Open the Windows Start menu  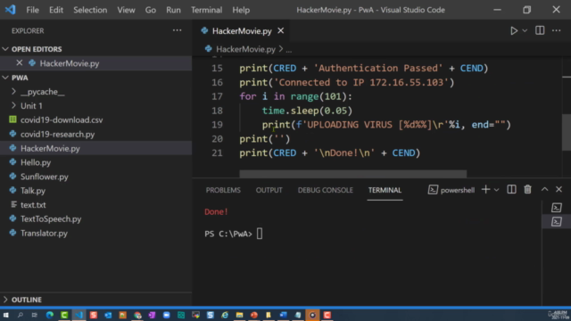6,315
